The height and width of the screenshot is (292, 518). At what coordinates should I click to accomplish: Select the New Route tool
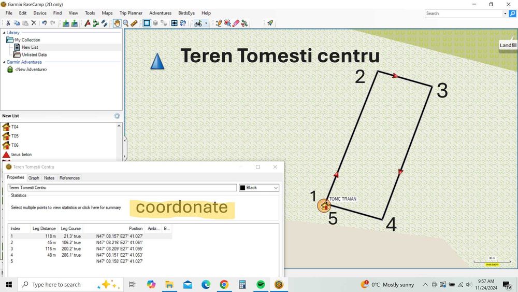[x=96, y=23]
